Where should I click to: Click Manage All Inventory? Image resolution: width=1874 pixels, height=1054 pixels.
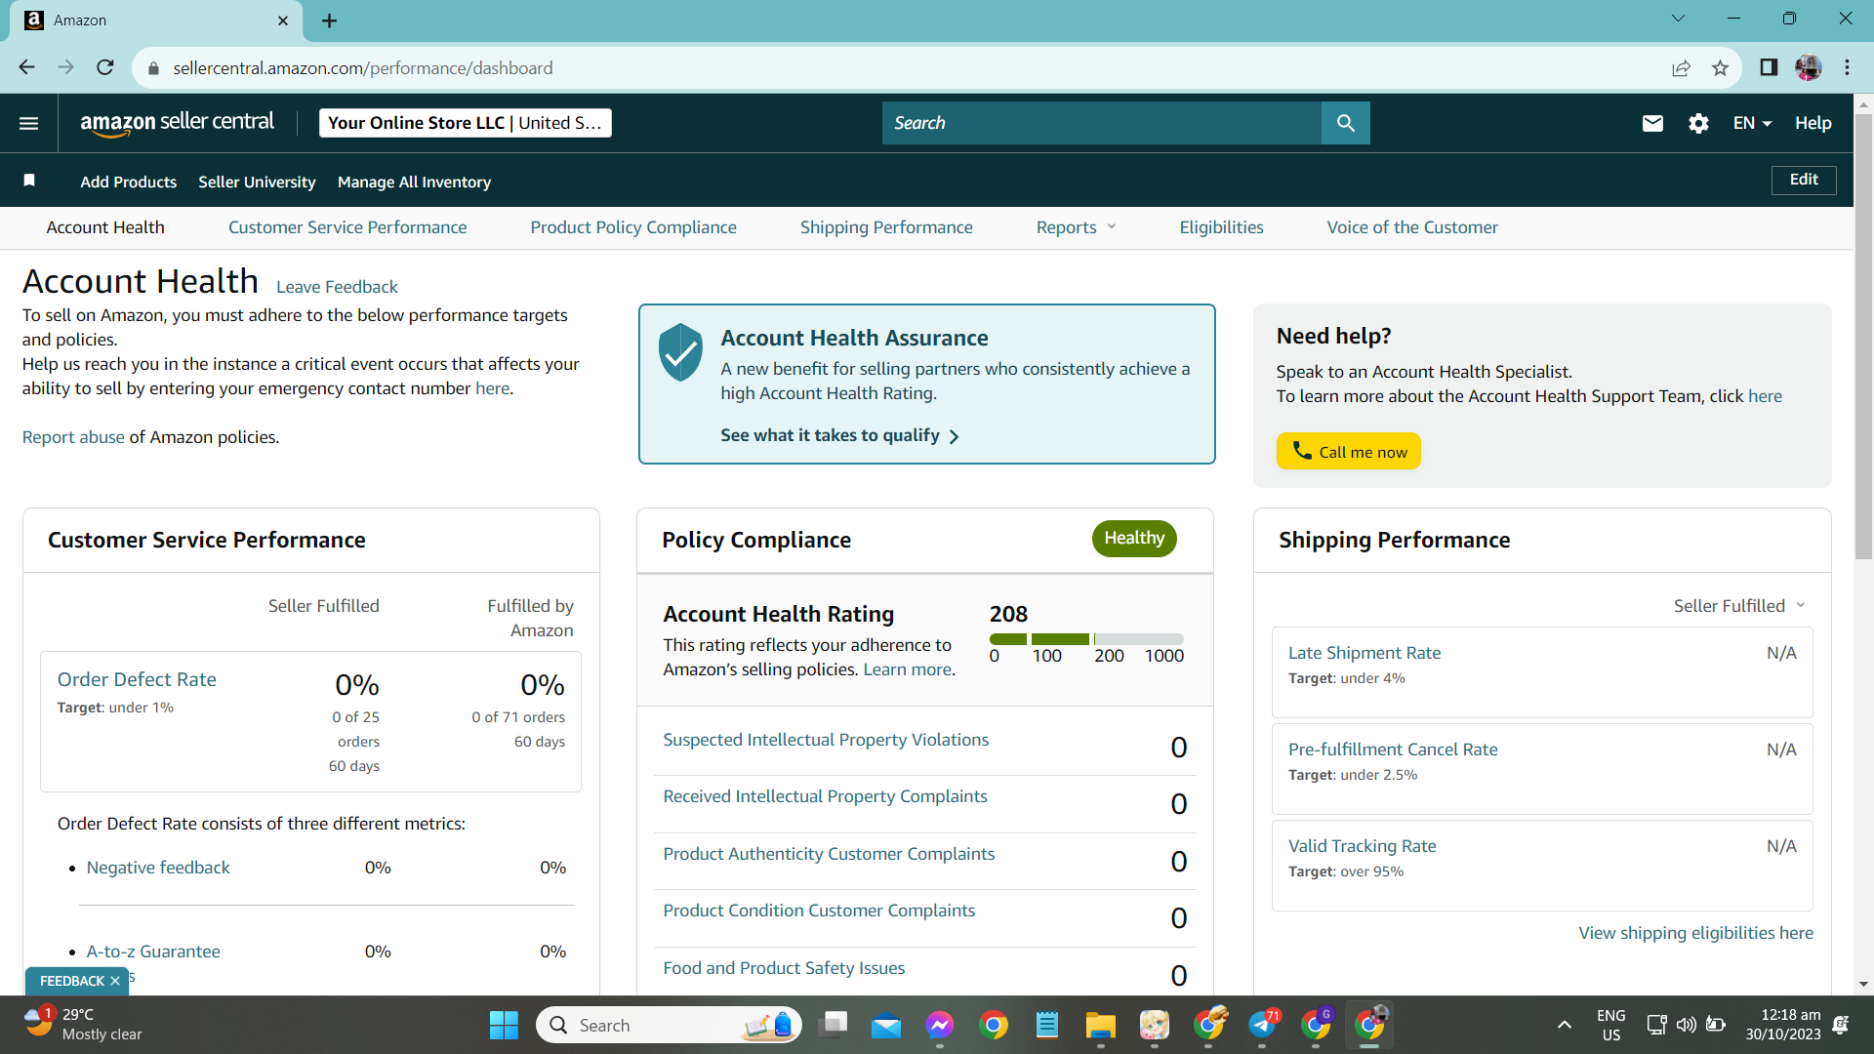pyautogui.click(x=414, y=182)
